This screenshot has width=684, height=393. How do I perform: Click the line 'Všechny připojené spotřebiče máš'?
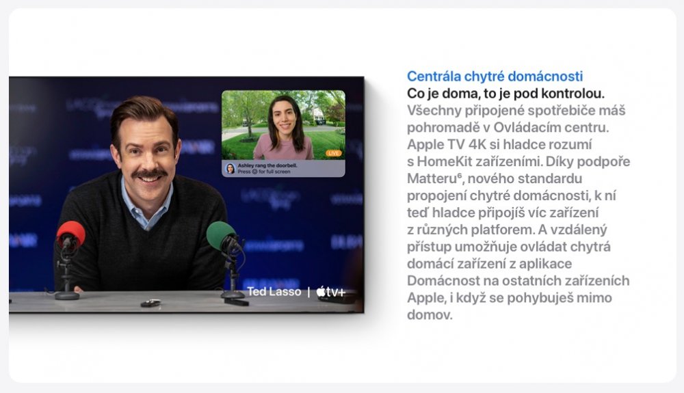(x=516, y=110)
